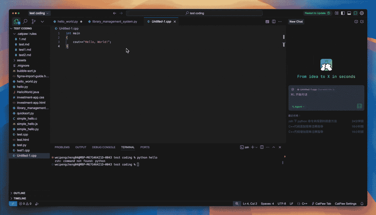This screenshot has width=376, height=215.
Task: Open the Search view in the activity bar
Action: pos(25,21)
